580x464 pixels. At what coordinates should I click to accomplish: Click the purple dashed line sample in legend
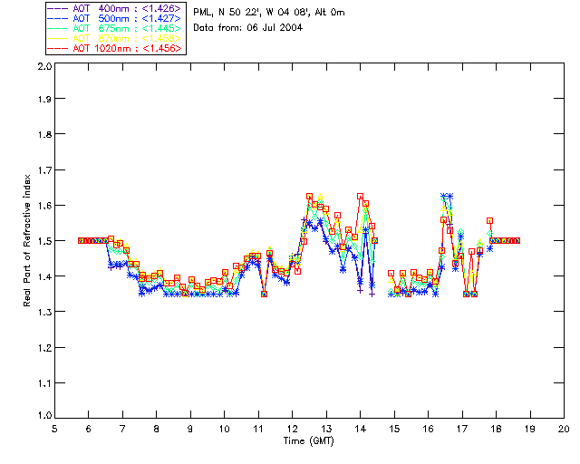(58, 8)
